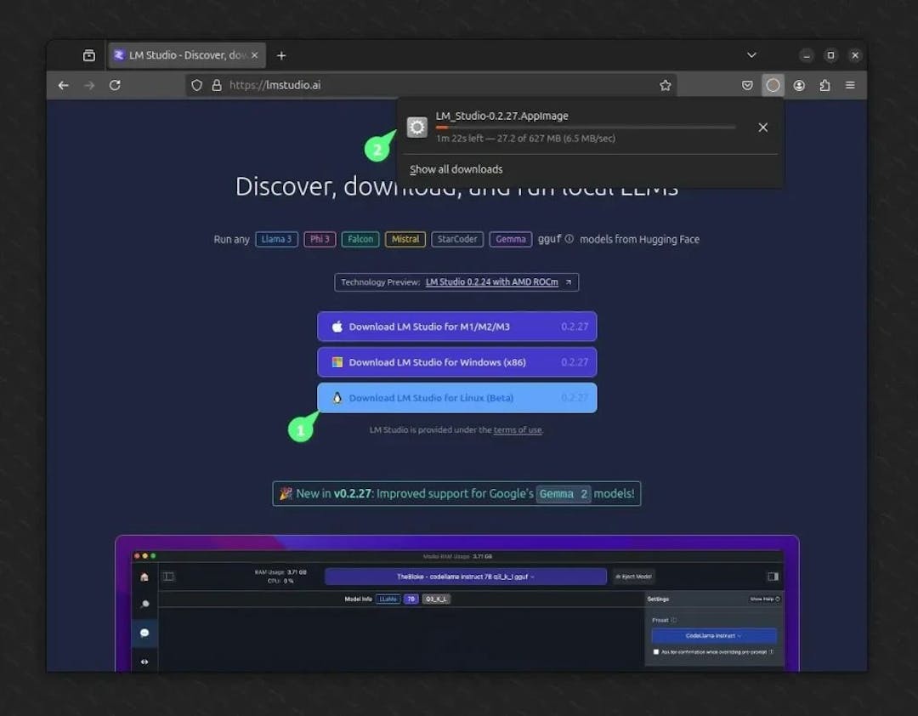Open the Firefox account profile icon
The width and height of the screenshot is (918, 716).
pyautogui.click(x=799, y=85)
